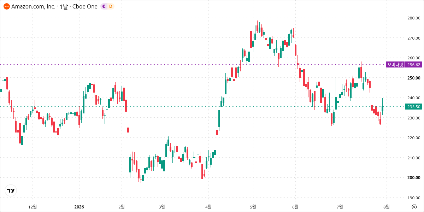The image size is (424, 212).
Task: Click the Amazon logo icon
Action: point(7,6)
